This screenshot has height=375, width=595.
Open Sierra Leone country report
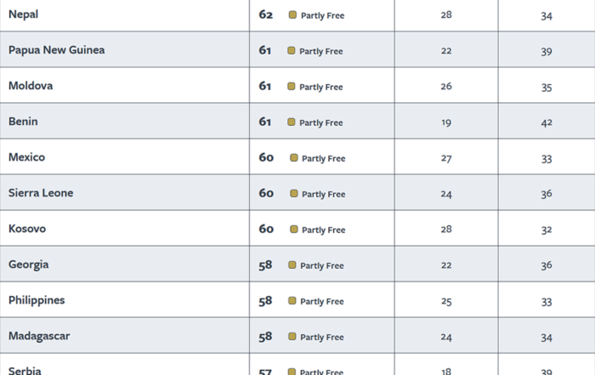[41, 193]
